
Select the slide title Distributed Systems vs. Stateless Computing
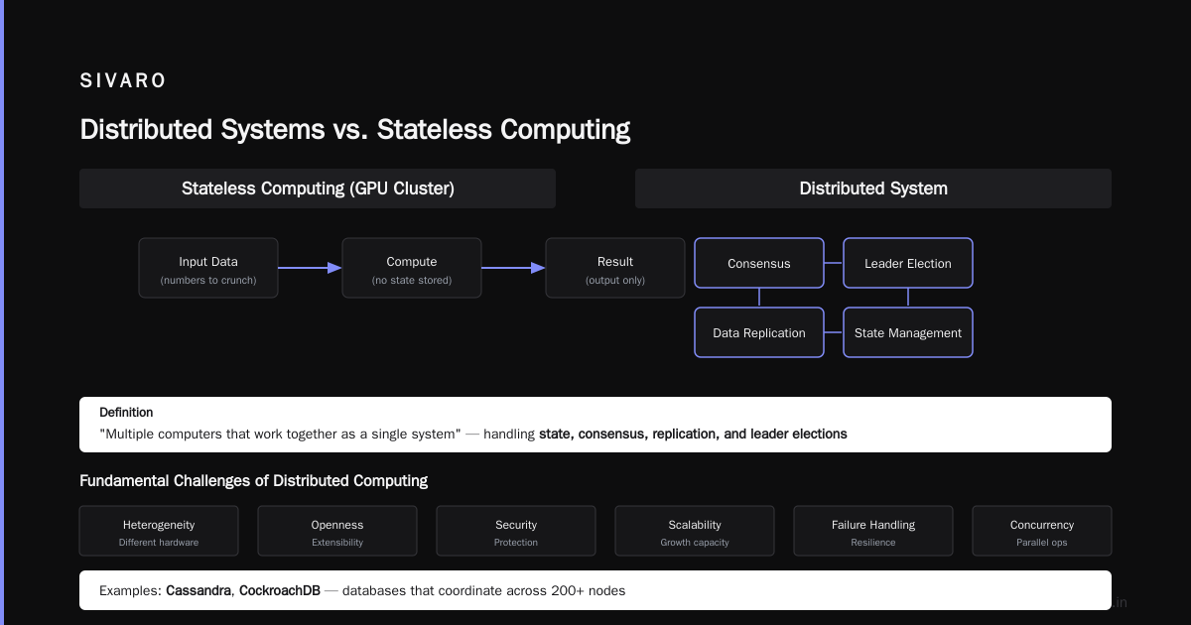pos(354,130)
